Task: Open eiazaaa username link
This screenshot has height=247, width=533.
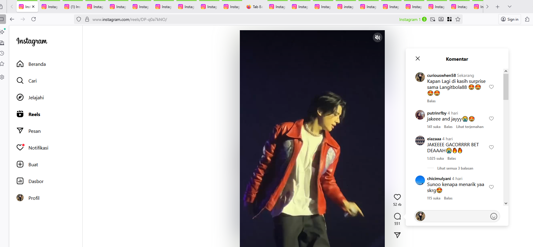Action: 434,139
